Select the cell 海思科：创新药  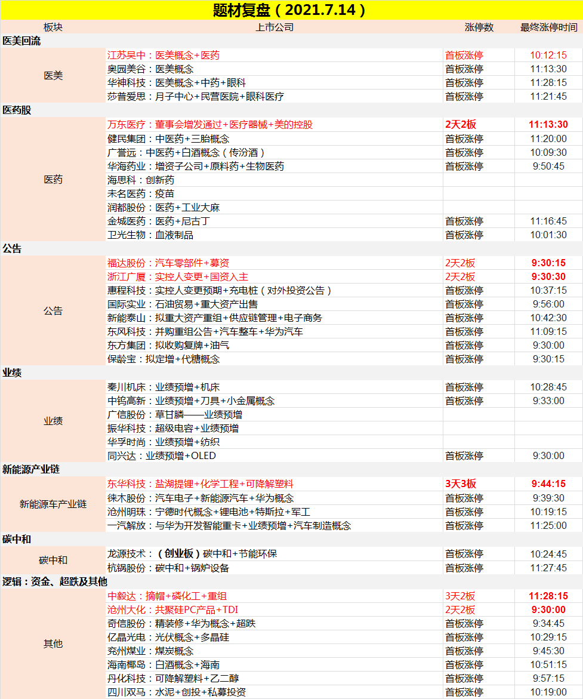(274, 180)
